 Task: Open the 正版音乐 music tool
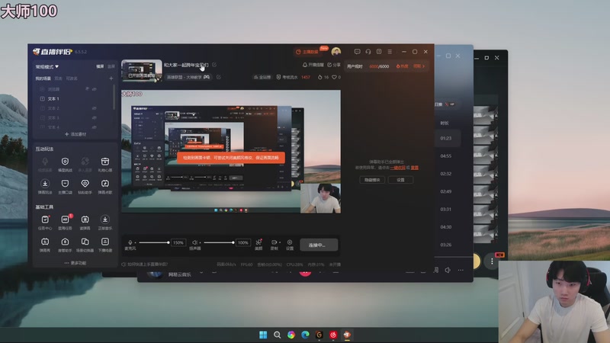(x=105, y=223)
